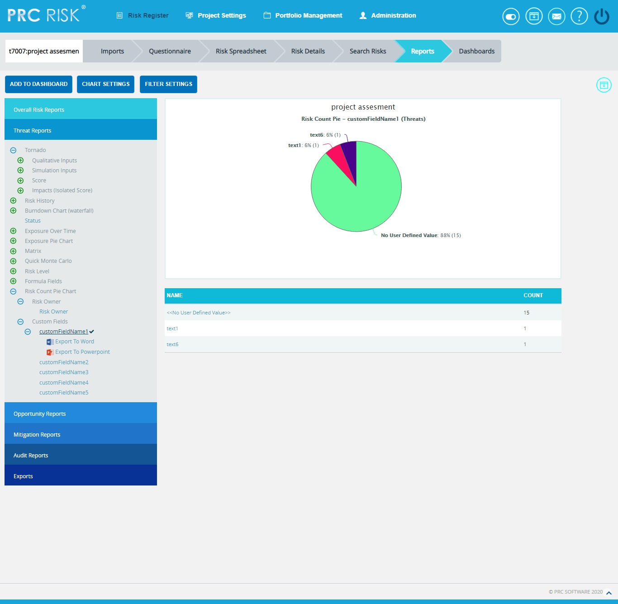
Task: Select the Mitigation Reports section
Action: coord(37,434)
